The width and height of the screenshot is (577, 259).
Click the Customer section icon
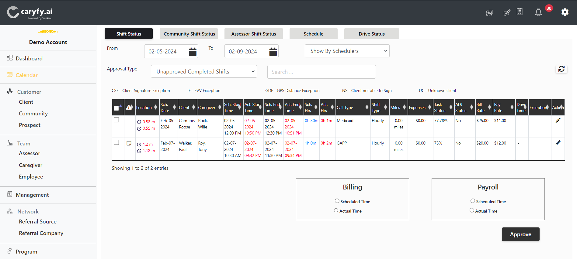pyautogui.click(x=10, y=91)
